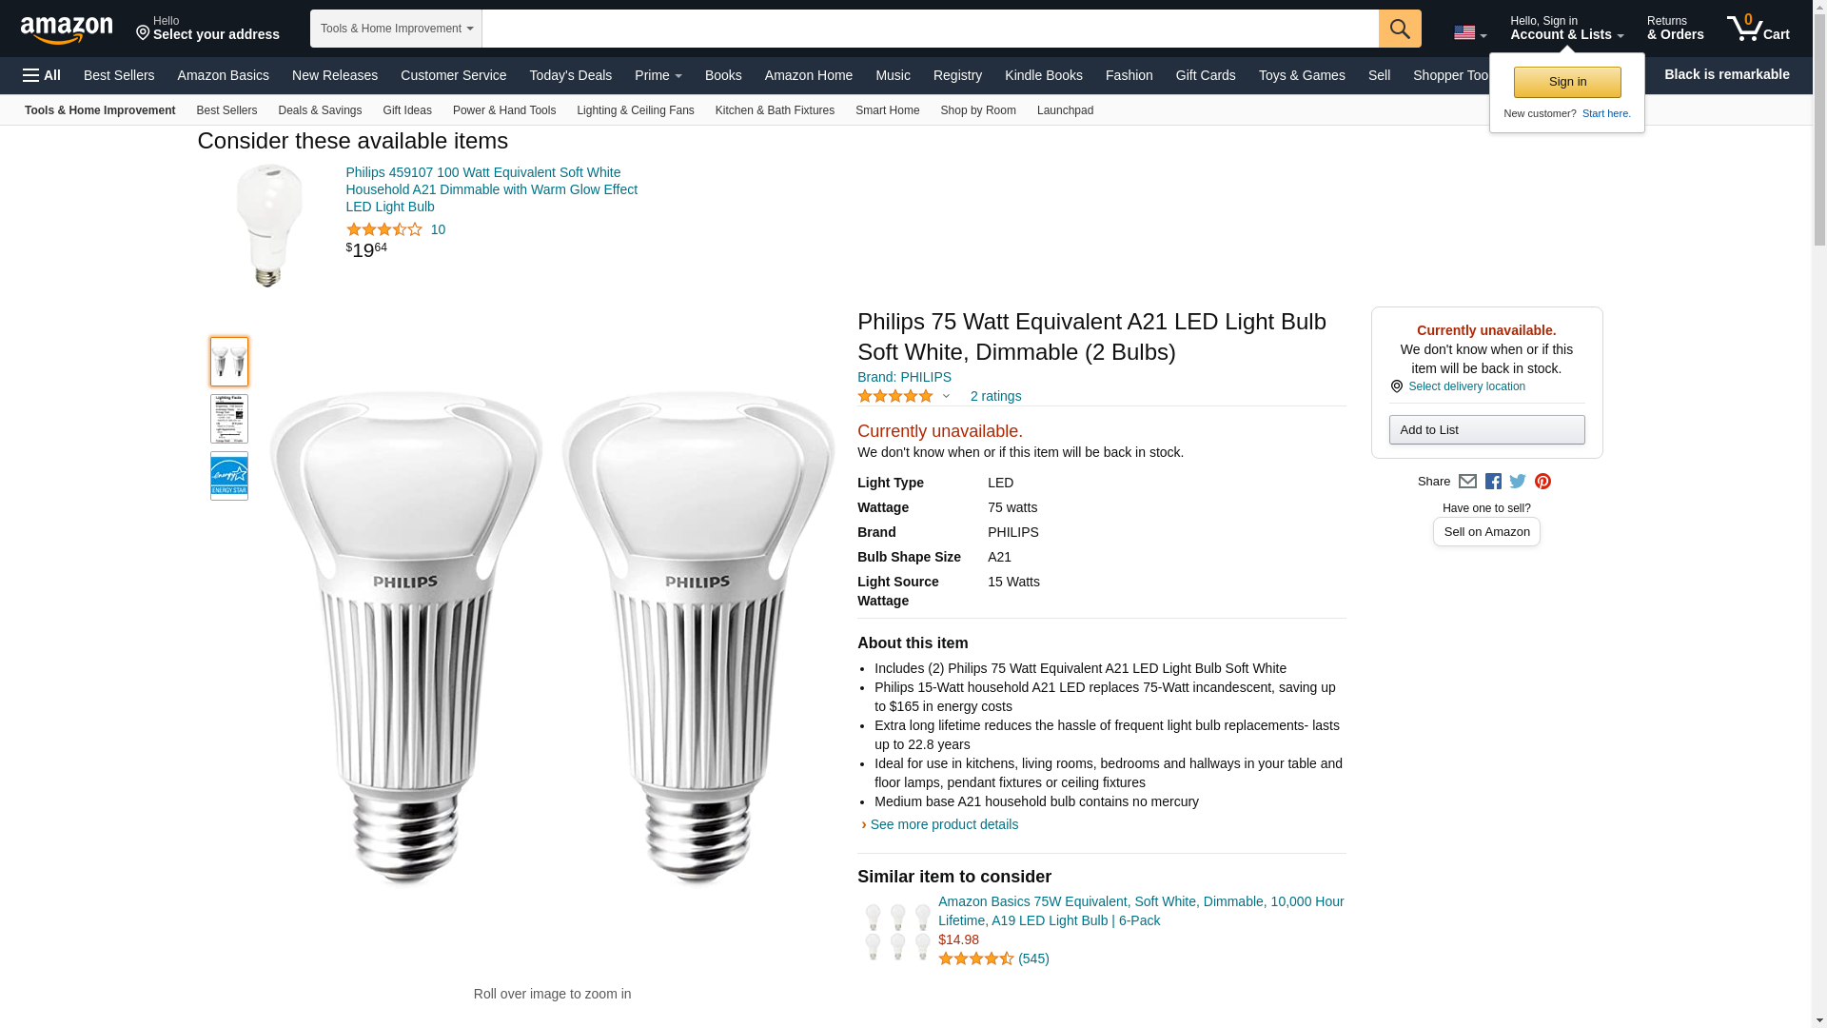
Task: Open the language flag selector
Action: tap(1469, 33)
